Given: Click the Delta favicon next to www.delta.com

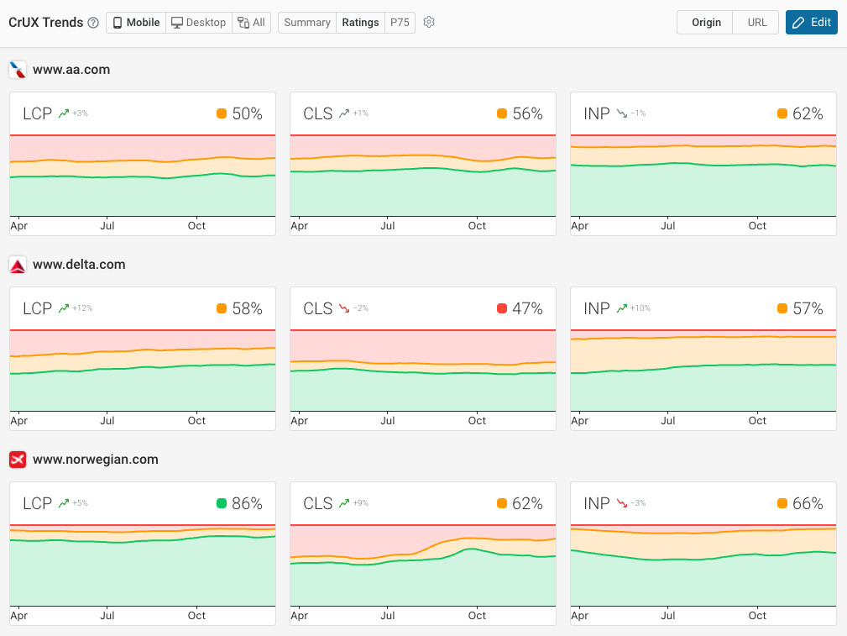Looking at the screenshot, I should pyautogui.click(x=18, y=264).
